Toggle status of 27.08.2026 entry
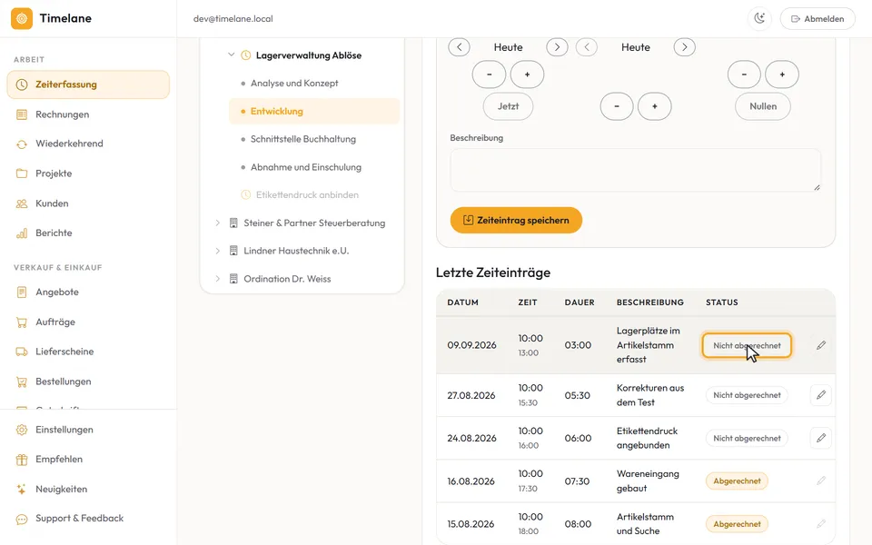 click(747, 395)
